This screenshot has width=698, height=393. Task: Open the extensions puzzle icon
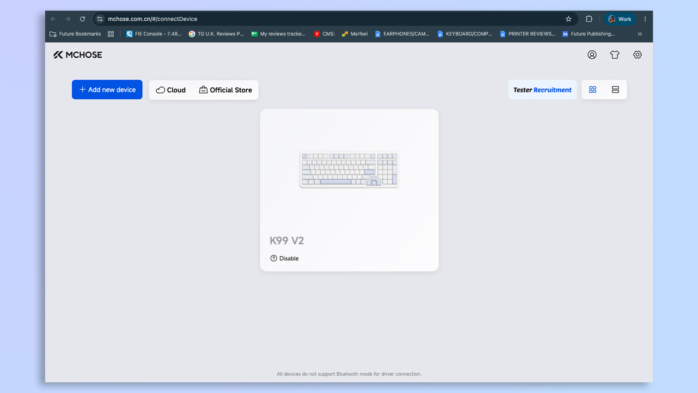coord(589,19)
